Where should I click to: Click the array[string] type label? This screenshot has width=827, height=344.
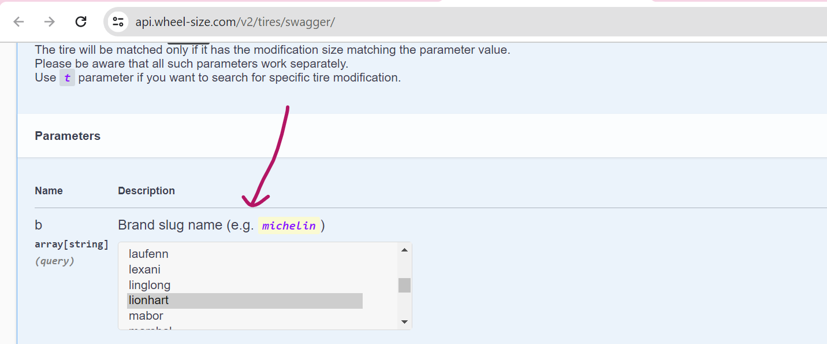[x=72, y=244]
